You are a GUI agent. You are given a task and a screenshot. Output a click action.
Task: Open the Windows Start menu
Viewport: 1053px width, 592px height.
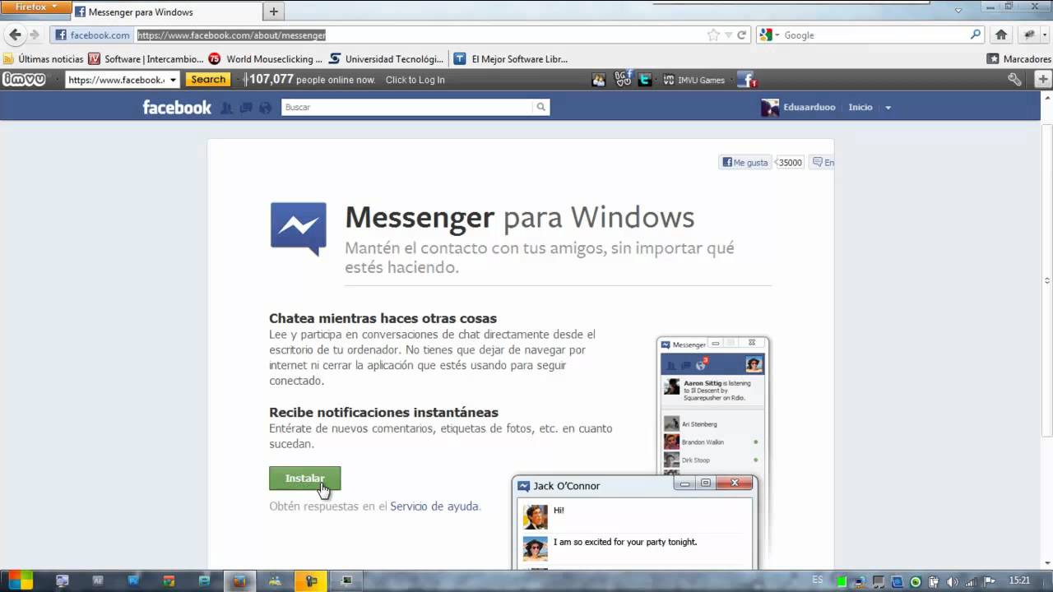tap(20, 580)
